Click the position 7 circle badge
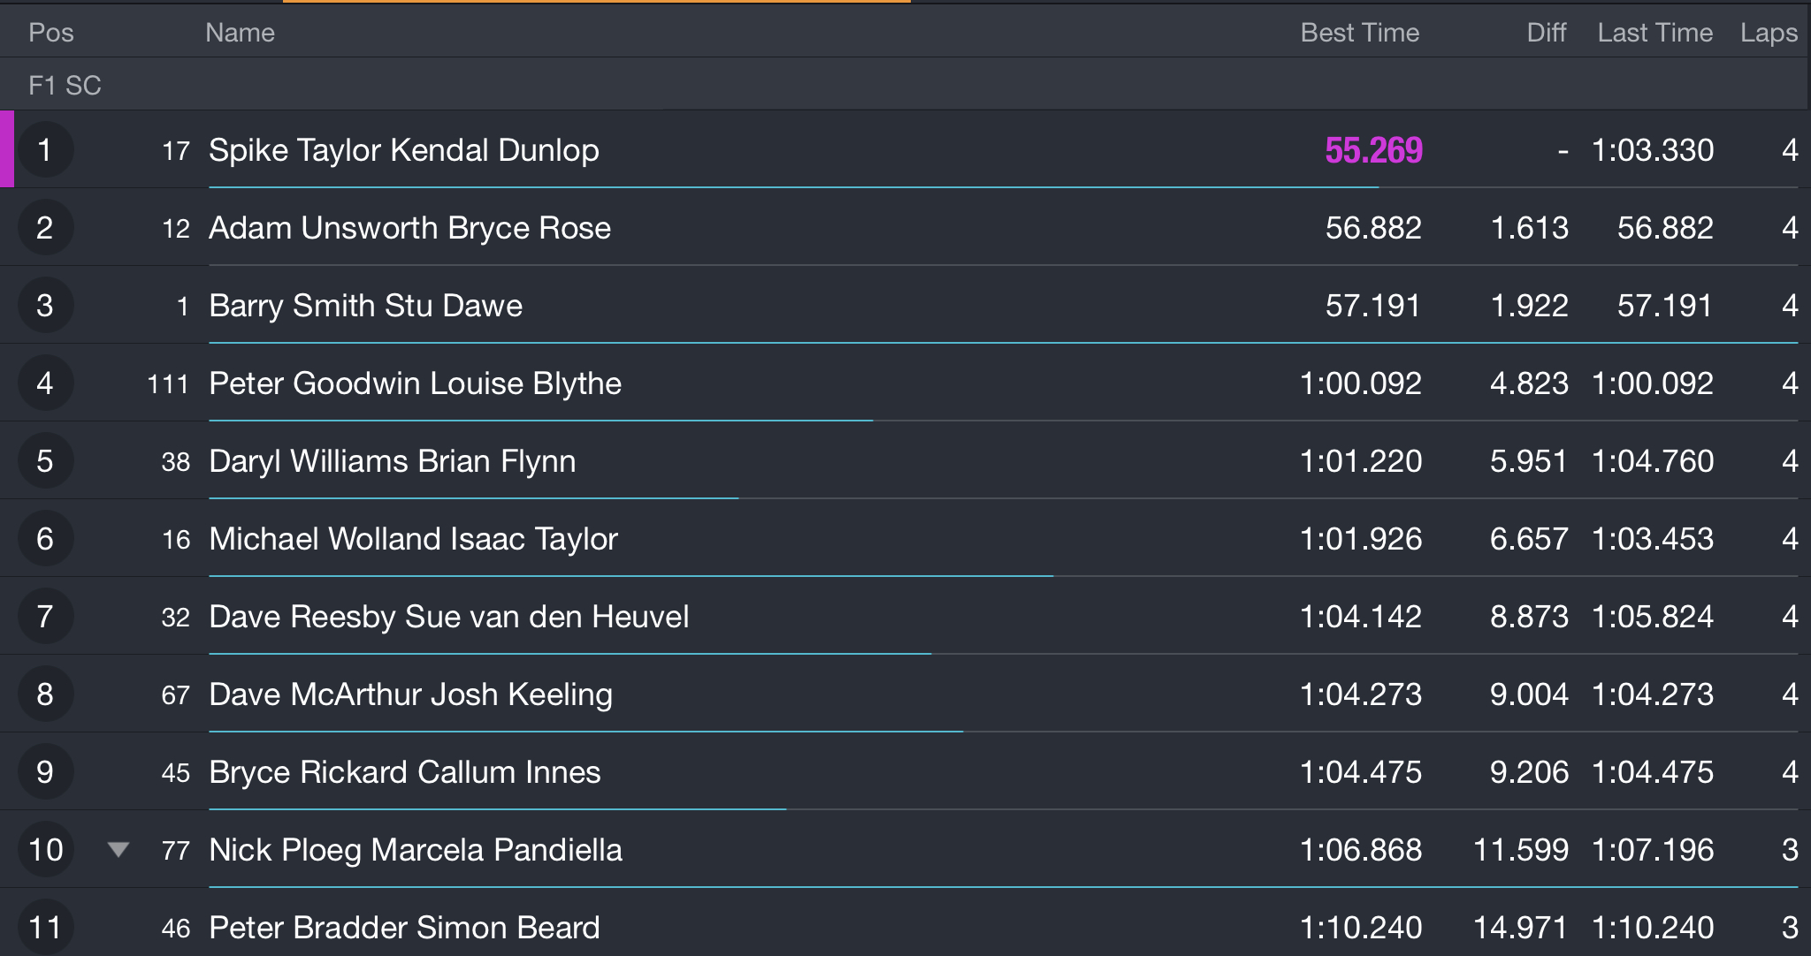The image size is (1811, 956). click(45, 617)
